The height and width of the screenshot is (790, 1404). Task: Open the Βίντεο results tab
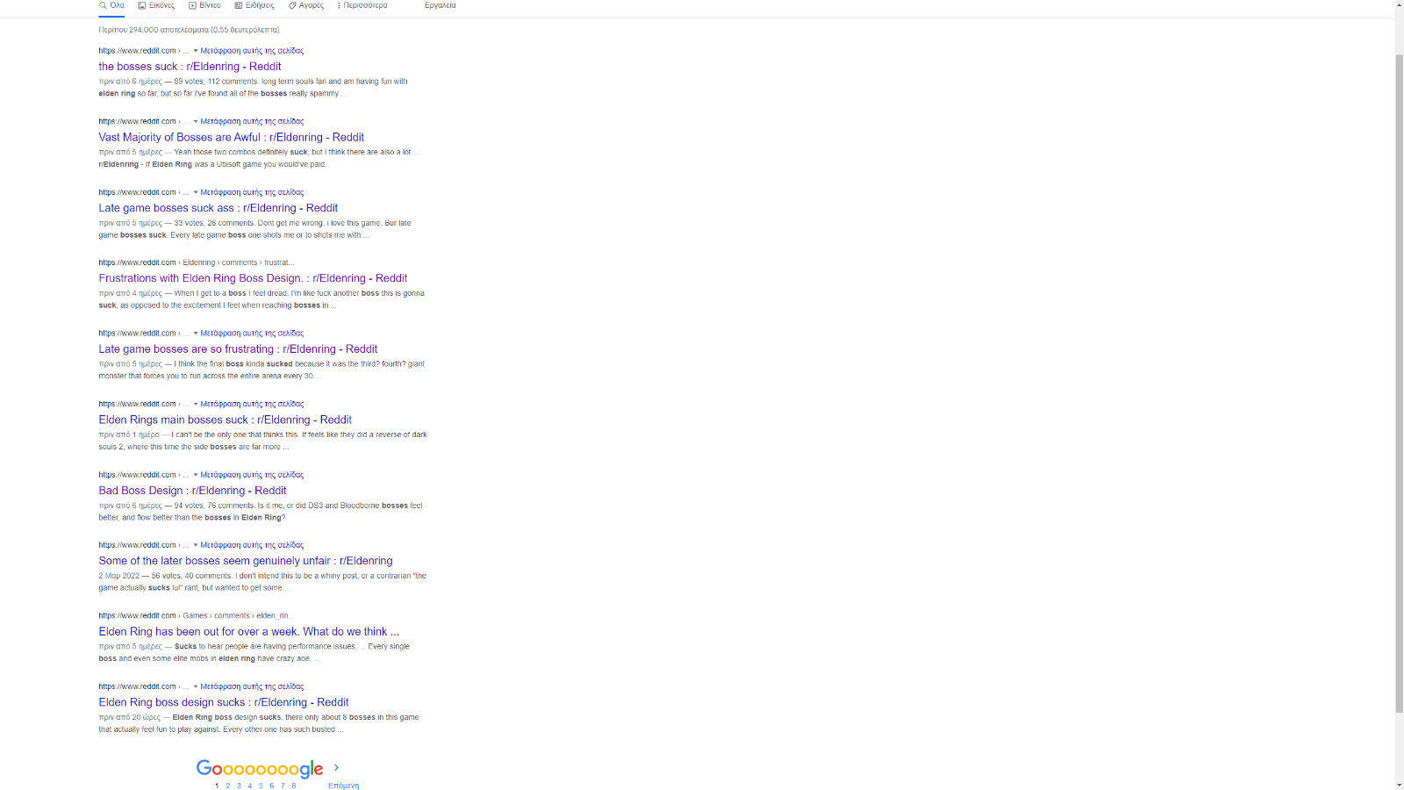(x=204, y=5)
